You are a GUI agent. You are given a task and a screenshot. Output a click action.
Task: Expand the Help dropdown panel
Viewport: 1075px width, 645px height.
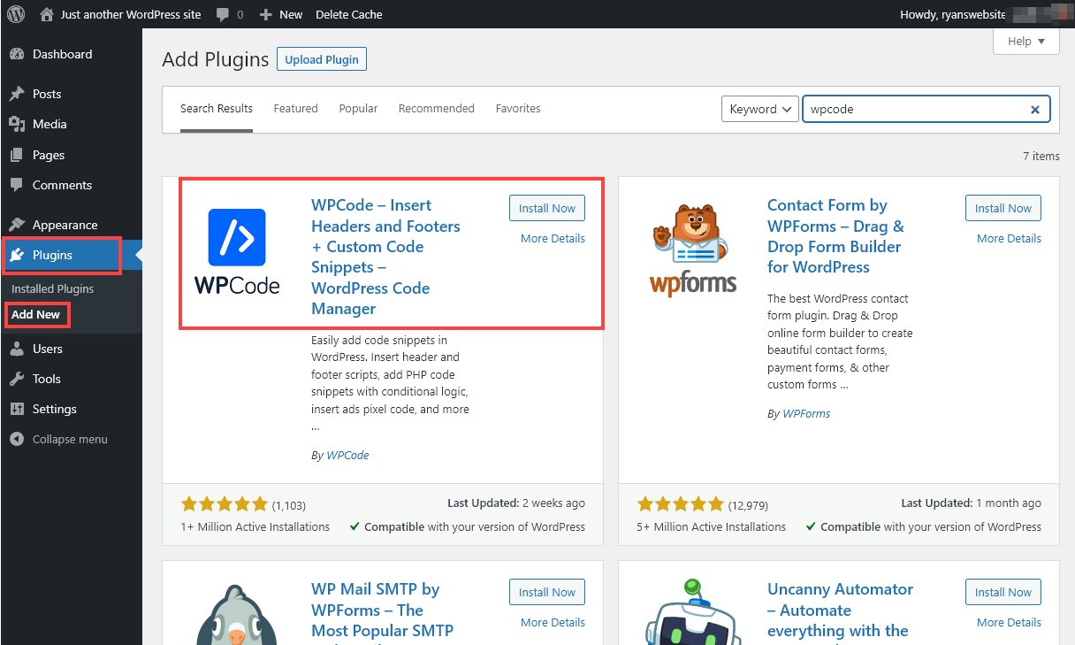tap(1025, 41)
